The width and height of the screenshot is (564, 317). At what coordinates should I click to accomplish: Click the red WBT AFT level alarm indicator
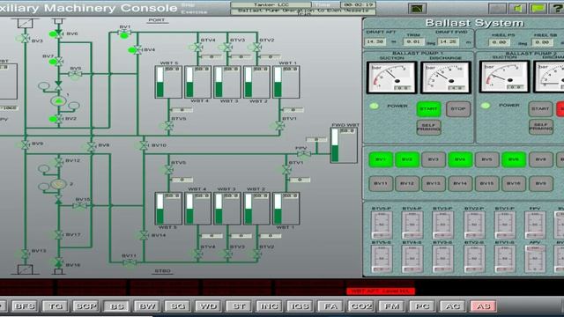pos(381,291)
